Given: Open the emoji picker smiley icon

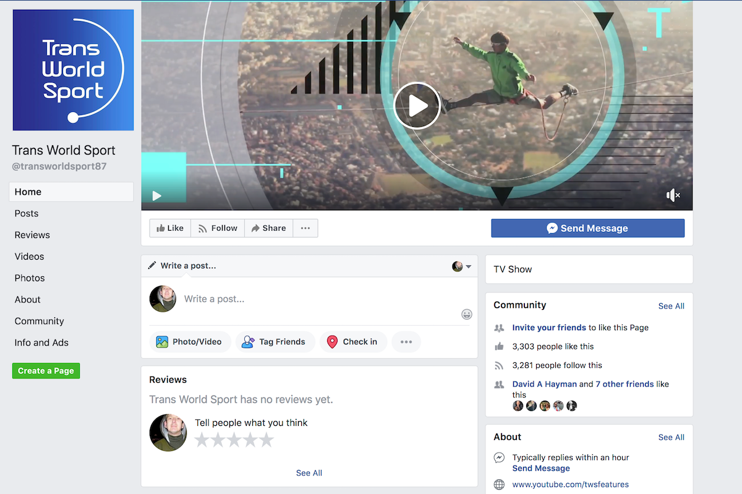Looking at the screenshot, I should [467, 314].
